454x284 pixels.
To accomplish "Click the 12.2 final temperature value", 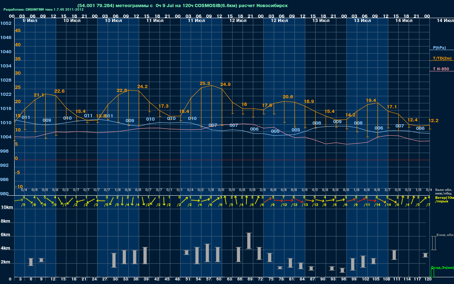I will 433,121.
